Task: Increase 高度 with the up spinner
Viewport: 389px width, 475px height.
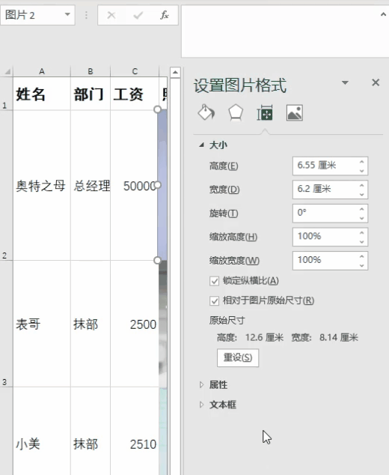Action: click(x=362, y=162)
